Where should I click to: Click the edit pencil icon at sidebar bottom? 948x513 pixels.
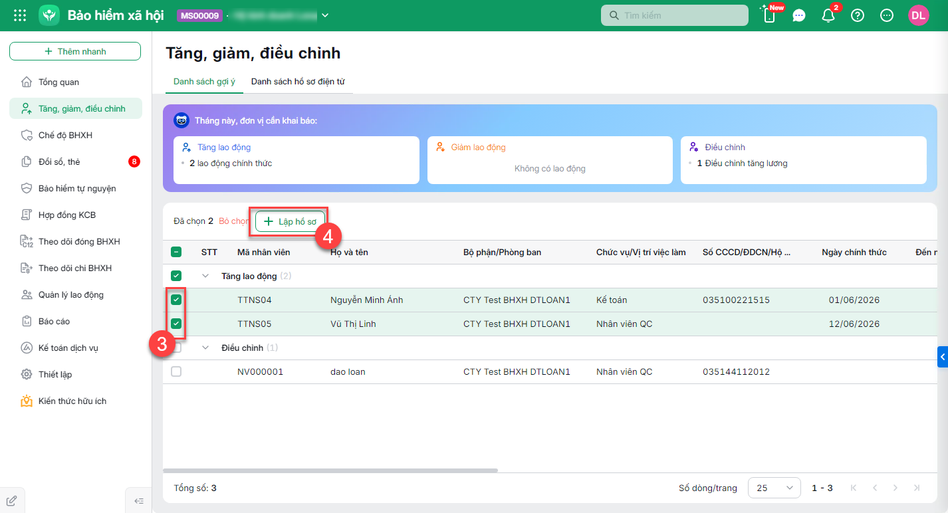(11, 500)
